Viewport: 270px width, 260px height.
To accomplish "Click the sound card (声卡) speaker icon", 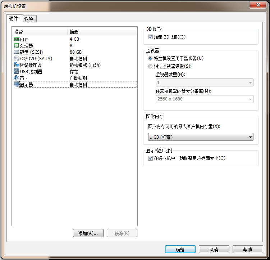I will (x=17, y=78).
